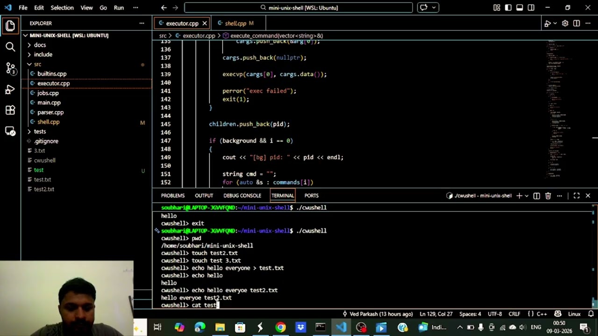Go back using the navigation arrow

[x=164, y=7]
